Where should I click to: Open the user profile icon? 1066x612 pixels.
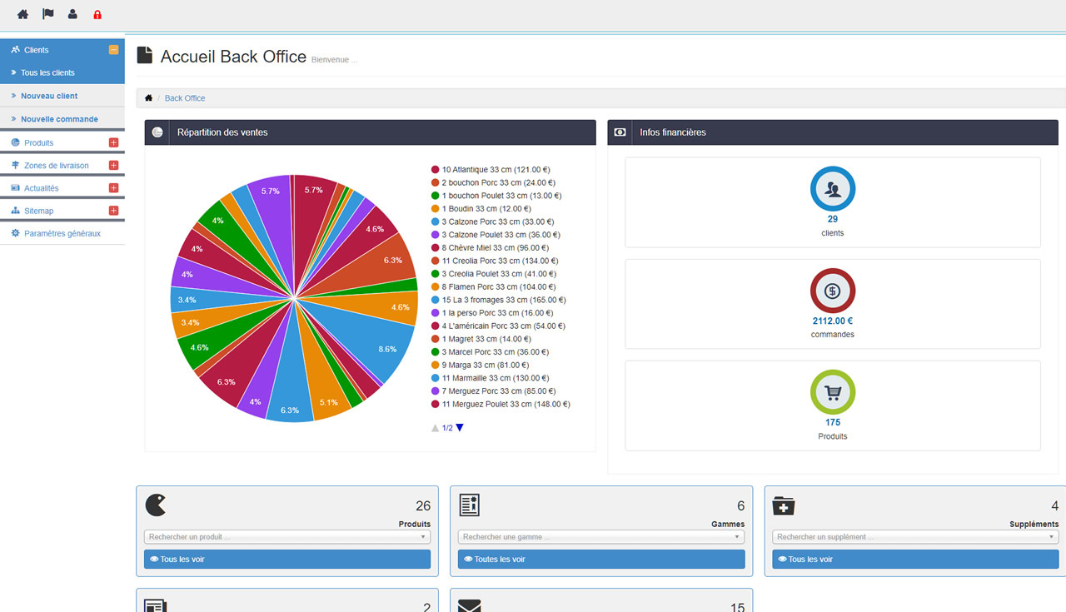point(72,14)
